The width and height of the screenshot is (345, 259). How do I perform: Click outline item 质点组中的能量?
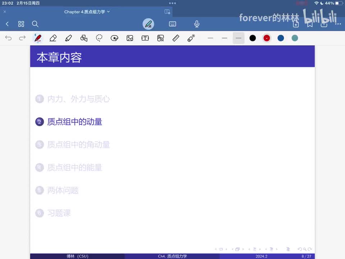[75, 168]
